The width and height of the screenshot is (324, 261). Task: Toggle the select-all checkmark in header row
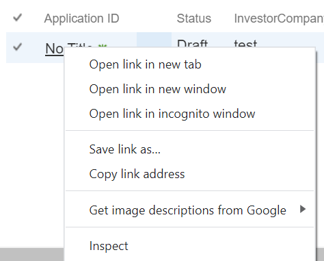pyautogui.click(x=17, y=18)
